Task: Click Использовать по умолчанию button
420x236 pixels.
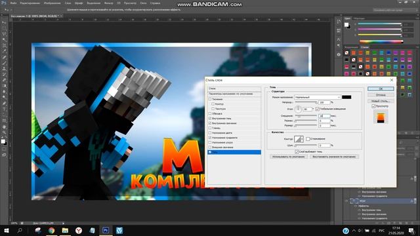Action: tap(289, 157)
